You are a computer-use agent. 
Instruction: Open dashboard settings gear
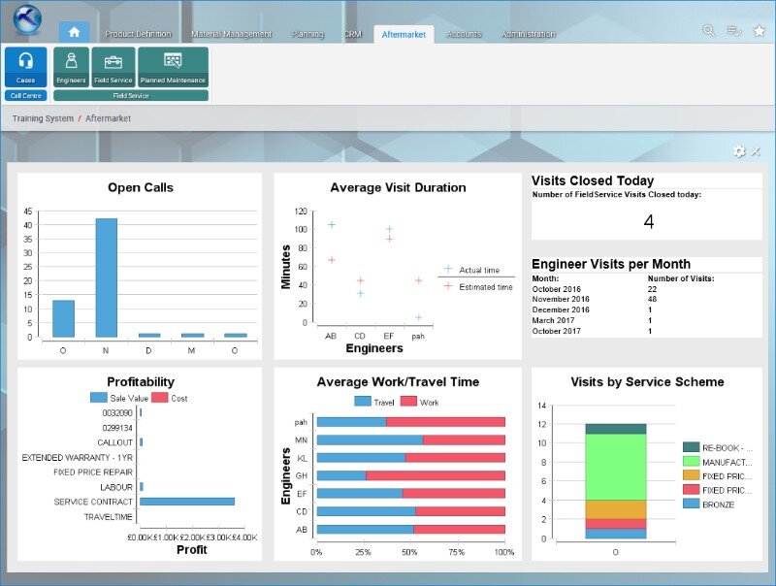pyautogui.click(x=739, y=151)
